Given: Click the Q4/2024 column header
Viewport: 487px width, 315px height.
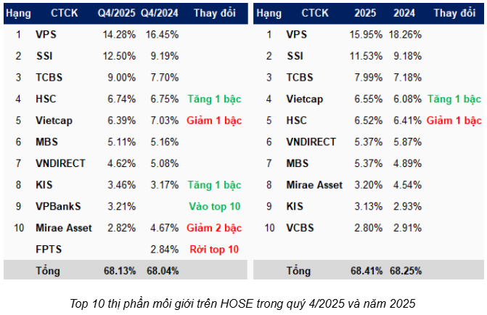Looking at the screenshot, I should tap(158, 13).
